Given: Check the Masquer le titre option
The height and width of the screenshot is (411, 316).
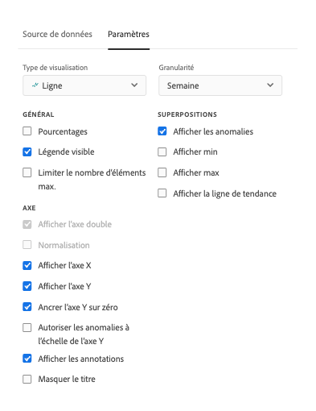Looking at the screenshot, I should pyautogui.click(x=27, y=379).
